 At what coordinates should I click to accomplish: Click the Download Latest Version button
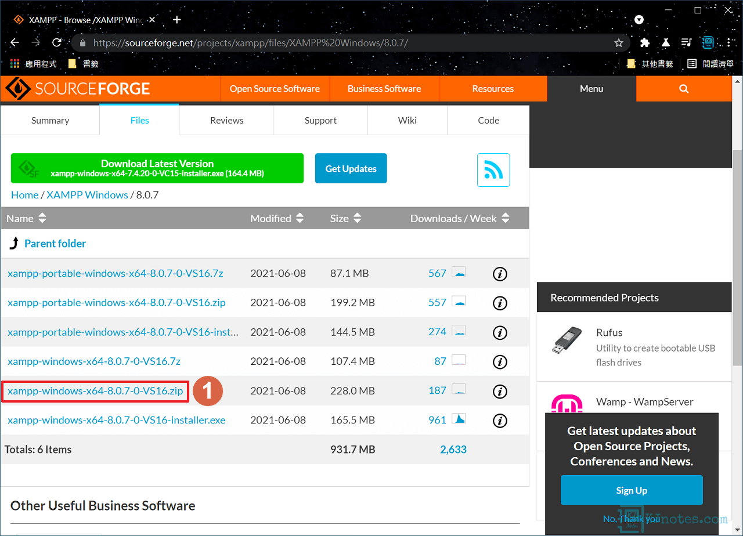[x=157, y=168]
